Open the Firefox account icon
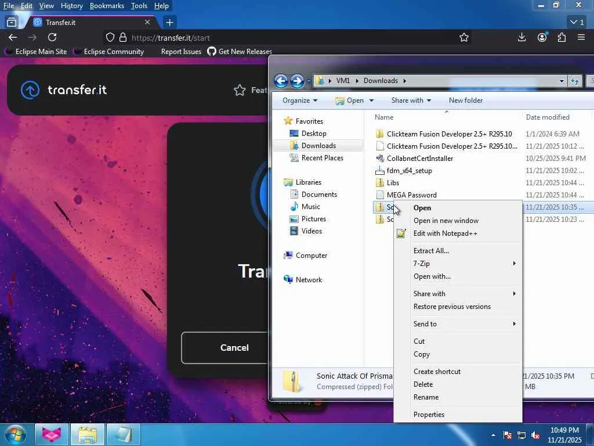This screenshot has height=446, width=594. click(x=542, y=37)
